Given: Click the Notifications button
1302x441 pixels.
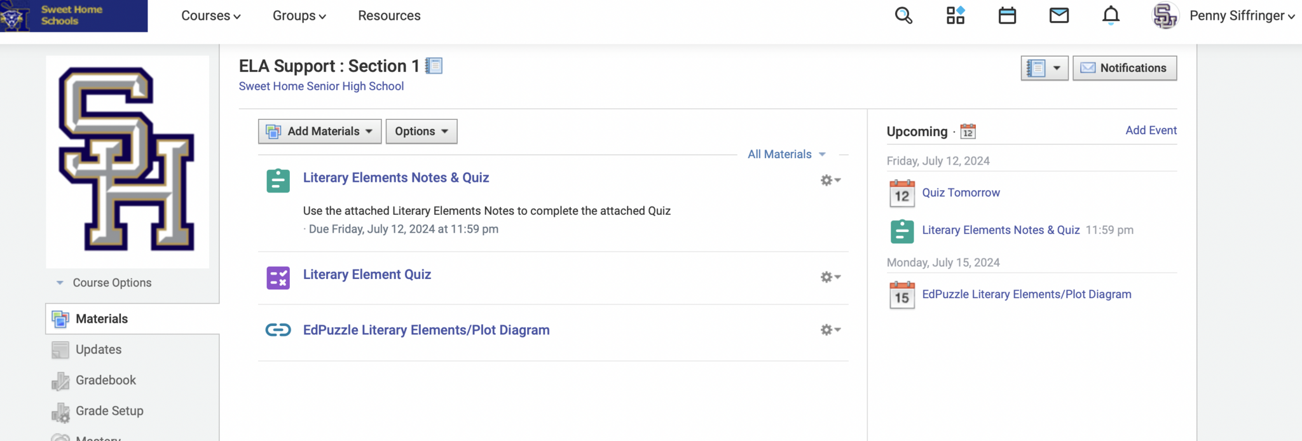Looking at the screenshot, I should click(1124, 68).
